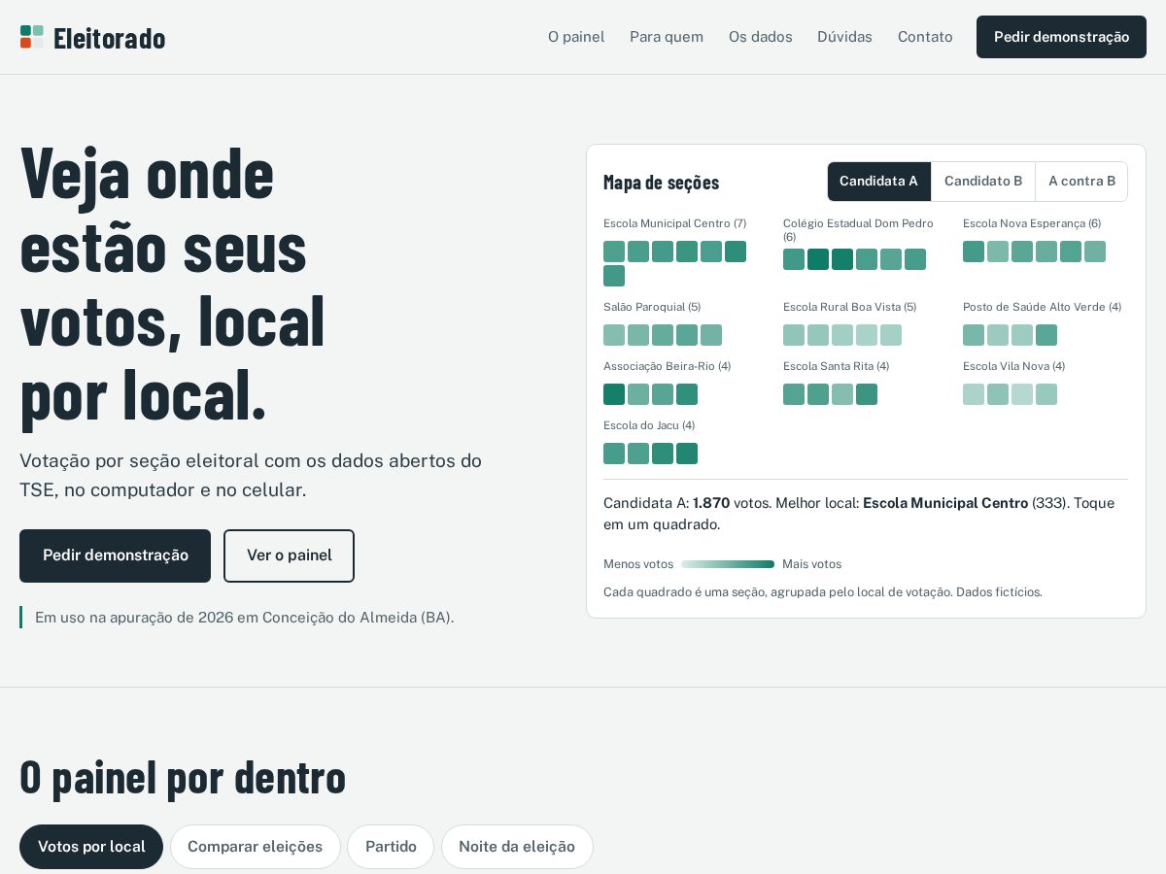
Task: Click last square of Escola Rural Boa Vista
Action: (891, 335)
